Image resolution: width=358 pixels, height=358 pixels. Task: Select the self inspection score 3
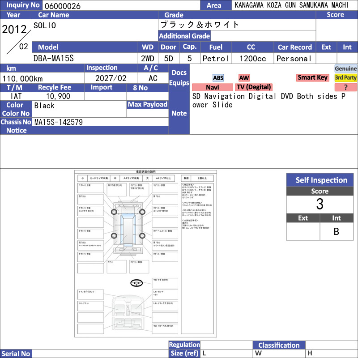point(320,204)
